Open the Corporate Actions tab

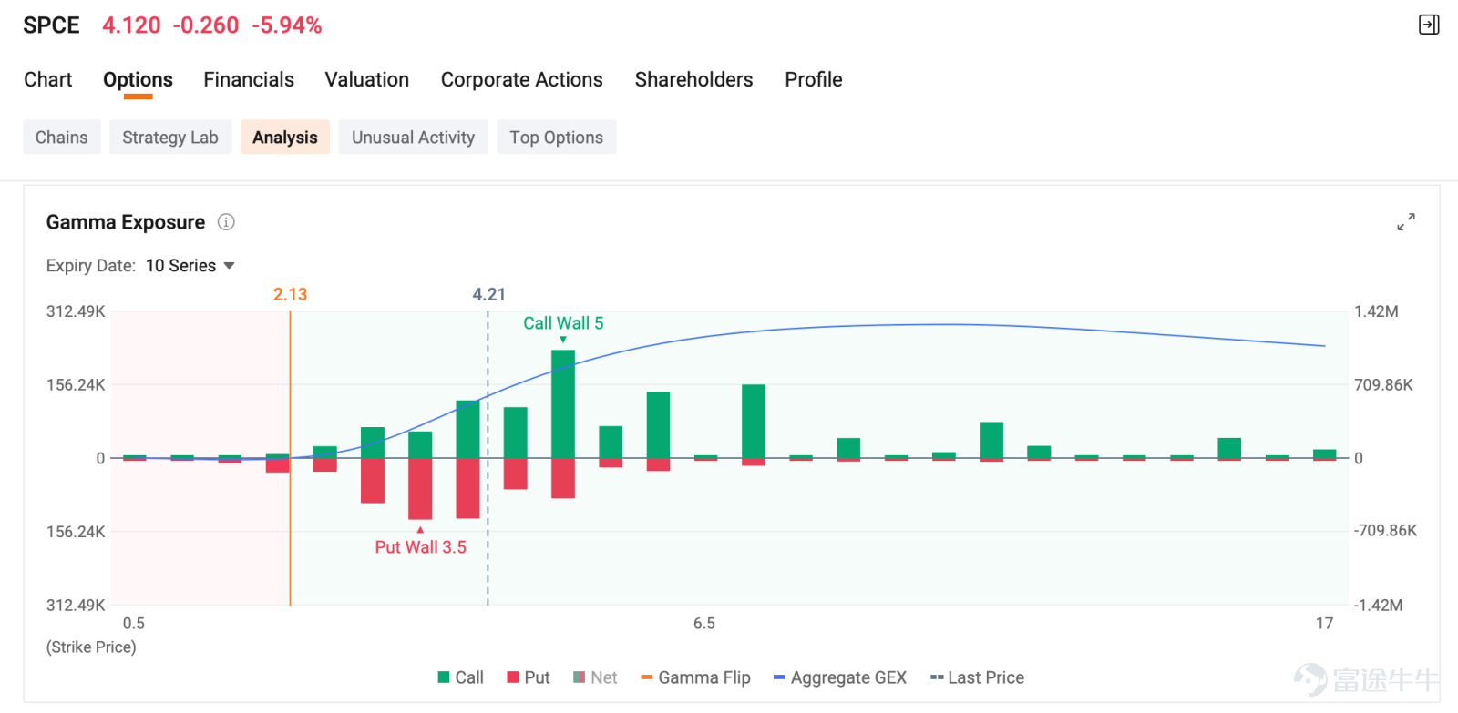click(x=522, y=80)
